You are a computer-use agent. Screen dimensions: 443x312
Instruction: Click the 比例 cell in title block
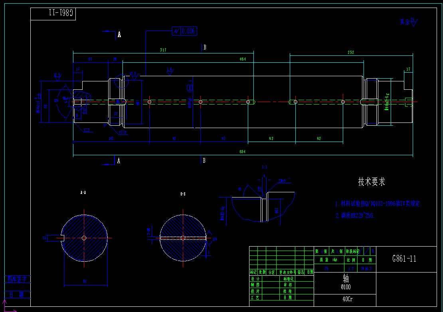[351, 260]
